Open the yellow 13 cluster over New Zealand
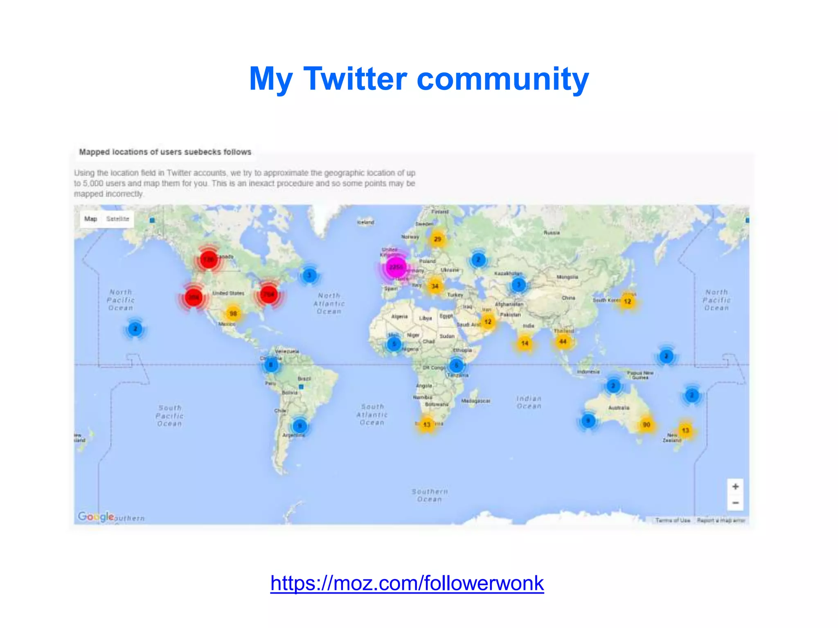 tap(685, 430)
